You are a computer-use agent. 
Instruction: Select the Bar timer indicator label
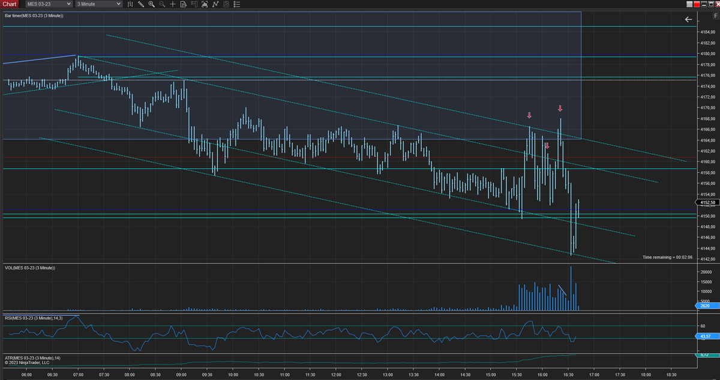[x=34, y=16]
